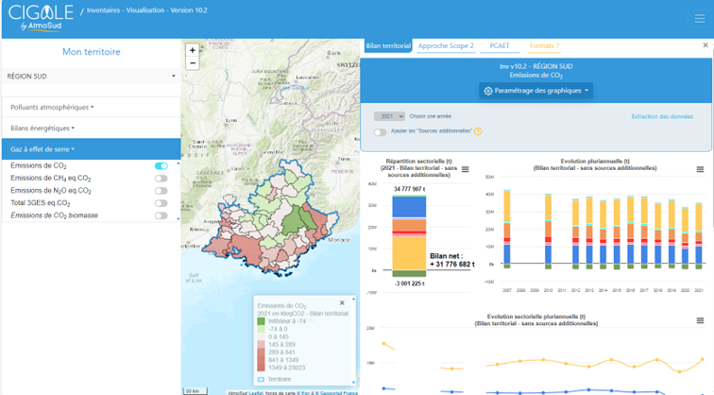Click the '841 à 1349' legend entry

[283, 360]
